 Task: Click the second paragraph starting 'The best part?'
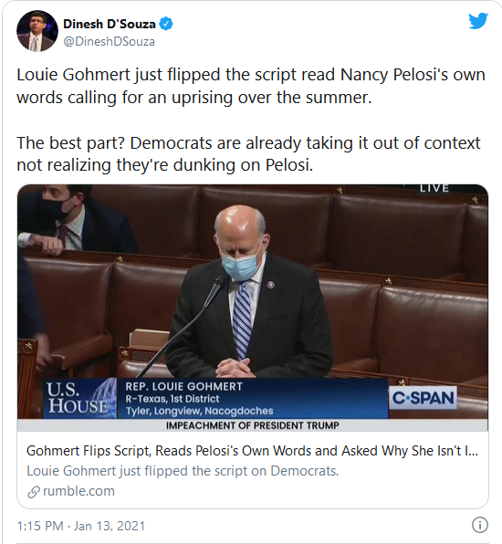[x=249, y=153]
